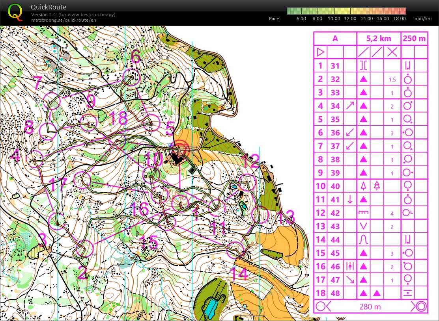Viewport: 439px width, 321px height.
Task: Click the pit V symbol in row 13
Action: pyautogui.click(x=363, y=226)
